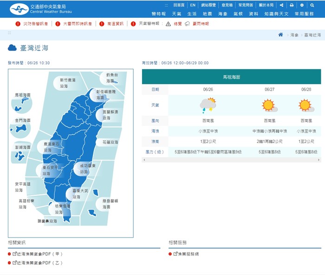The height and width of the screenshot is (279, 325).
Task: Click the Central Weather Bureau logo
Action: pos(41,9)
